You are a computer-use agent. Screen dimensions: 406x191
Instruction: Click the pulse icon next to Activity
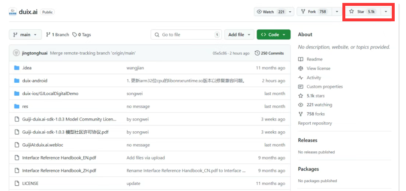point(301,78)
